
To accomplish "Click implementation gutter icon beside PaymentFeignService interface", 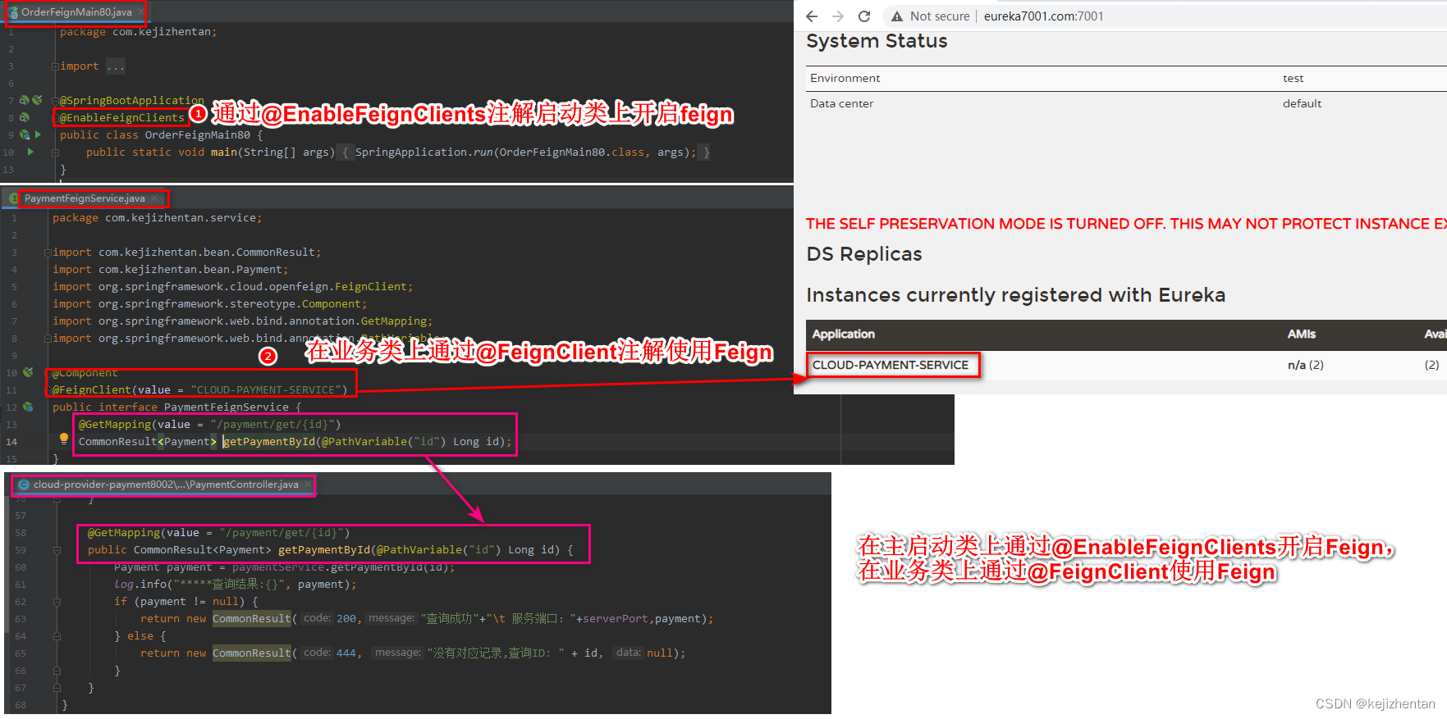I will click(x=29, y=407).
